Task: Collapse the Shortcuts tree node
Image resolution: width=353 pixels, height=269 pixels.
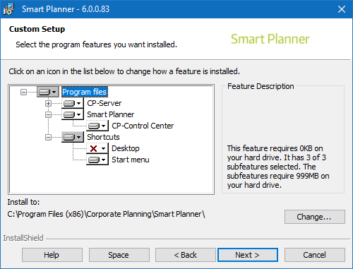Action: click(x=48, y=137)
